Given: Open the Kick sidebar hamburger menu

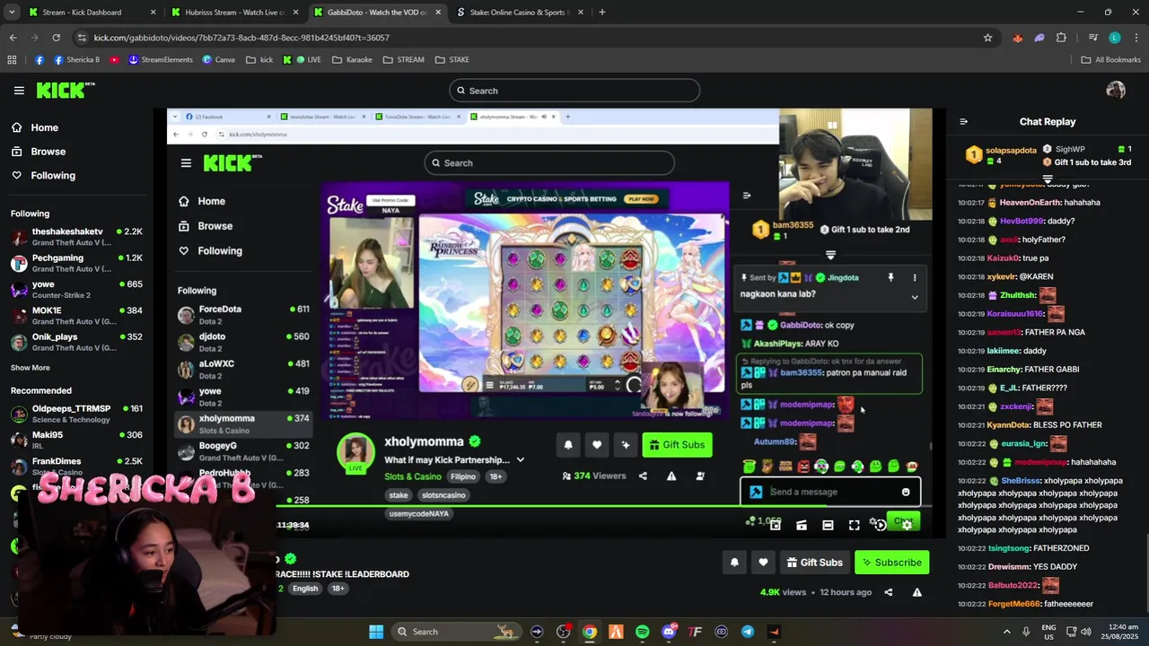Looking at the screenshot, I should pos(19,90).
